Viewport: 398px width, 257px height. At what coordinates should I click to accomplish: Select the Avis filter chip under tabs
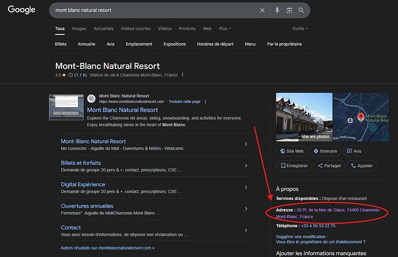point(110,44)
